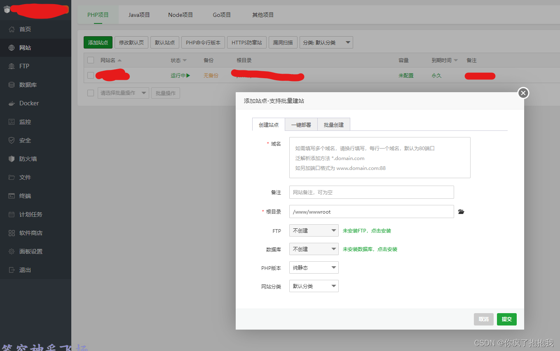The image size is (560, 351).
Task: Open 面板设置 from the sidebar
Action: (x=35, y=251)
